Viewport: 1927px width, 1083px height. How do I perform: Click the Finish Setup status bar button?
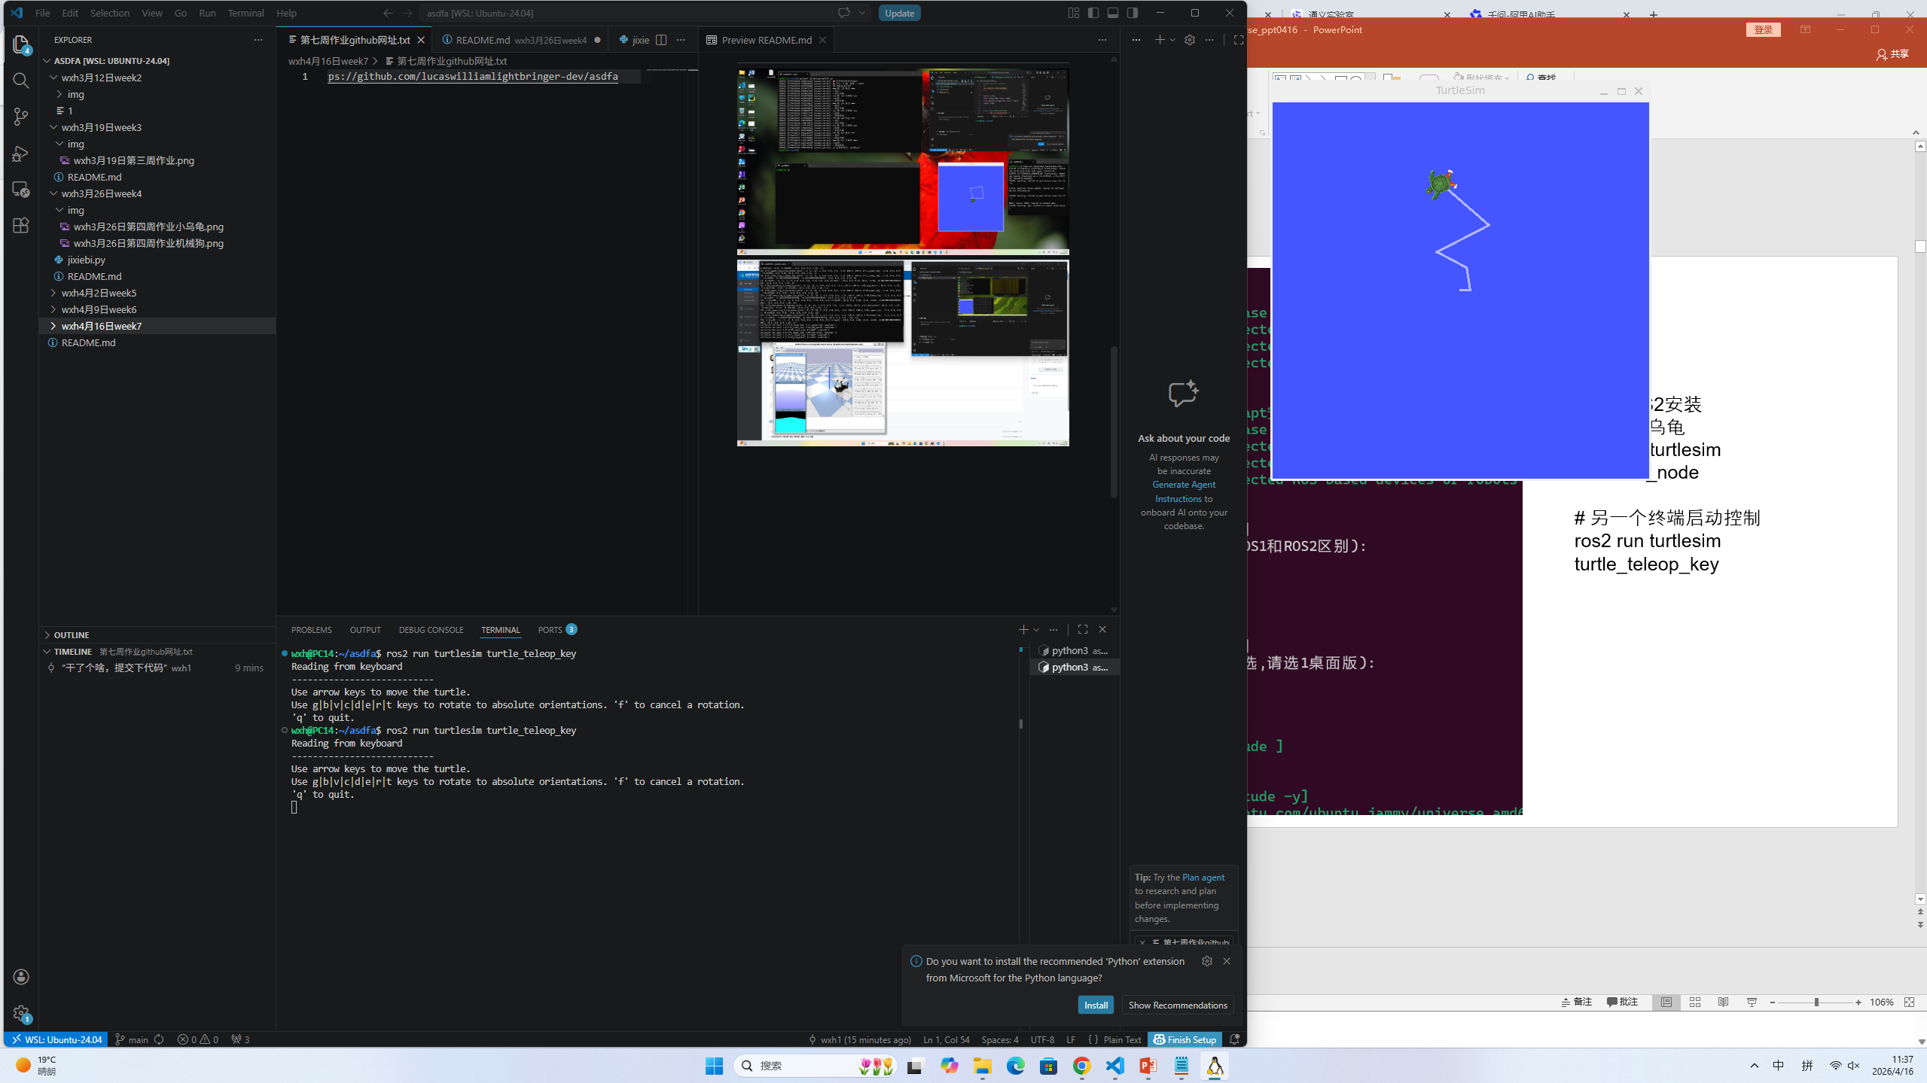(1185, 1039)
